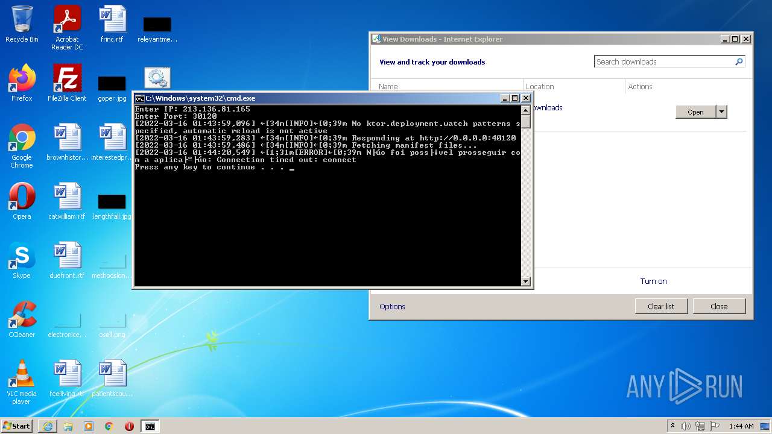Image resolution: width=772 pixels, height=434 pixels.
Task: Open catwilliam.rtf document
Action: pos(67,201)
